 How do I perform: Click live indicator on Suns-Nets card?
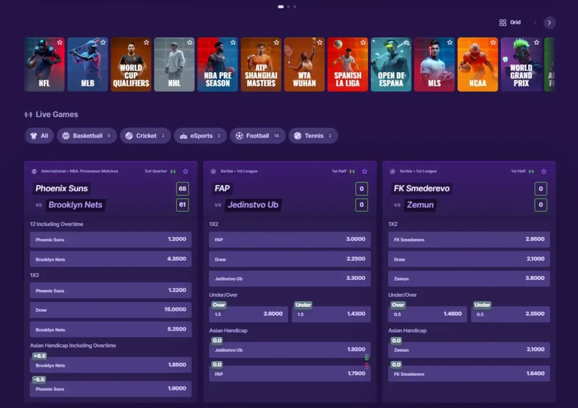[173, 172]
